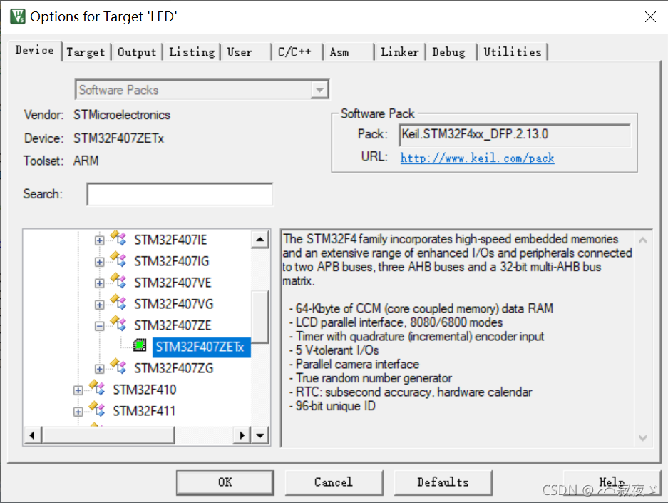Switch to the Linker tab
The image size is (668, 503).
coord(400,52)
